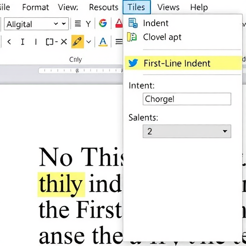Select the yellow highlighter pen tool
Viewport: 246px width, 246px height.
pyautogui.click(x=77, y=42)
